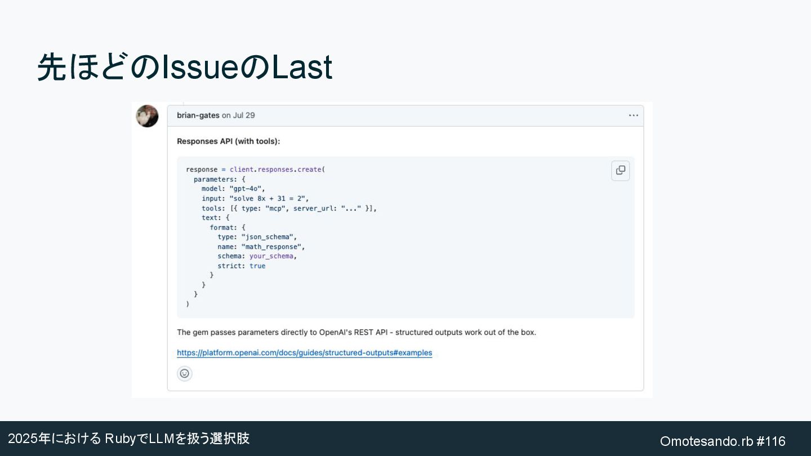Image resolution: width=811 pixels, height=456 pixels.
Task: Click the "strict: true" code line
Action: coord(241,266)
